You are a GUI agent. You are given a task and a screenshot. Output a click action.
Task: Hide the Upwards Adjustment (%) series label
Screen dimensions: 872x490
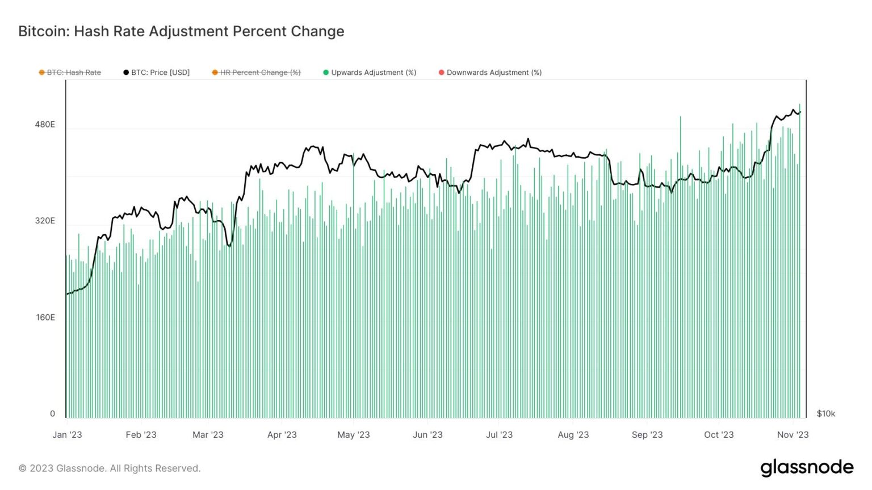[x=374, y=73]
